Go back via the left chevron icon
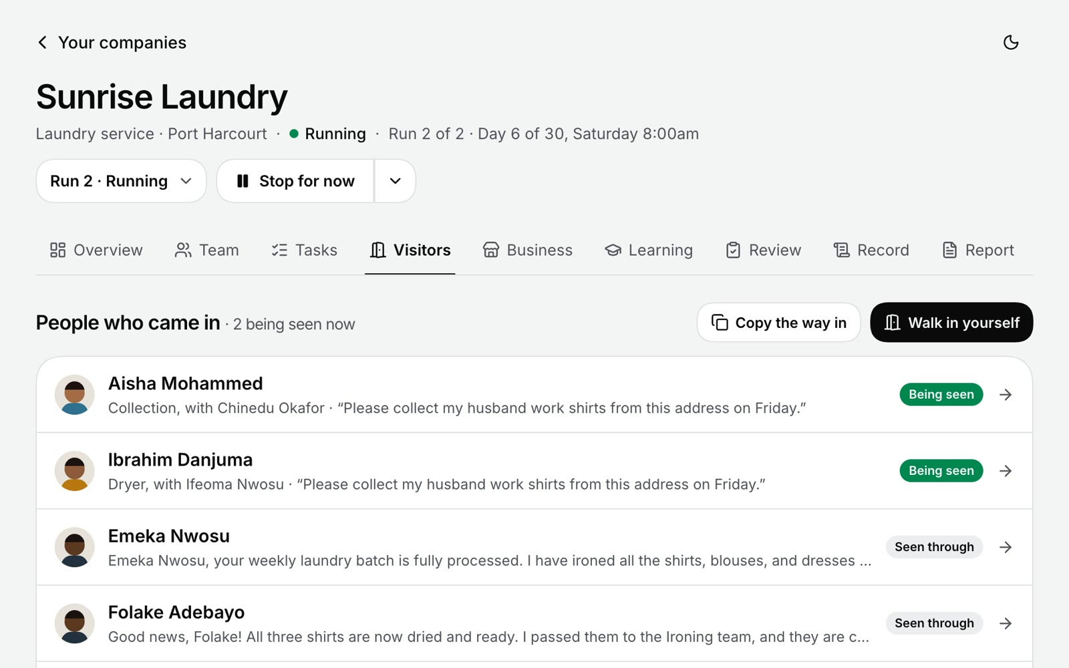This screenshot has width=1069, height=668. tap(42, 43)
